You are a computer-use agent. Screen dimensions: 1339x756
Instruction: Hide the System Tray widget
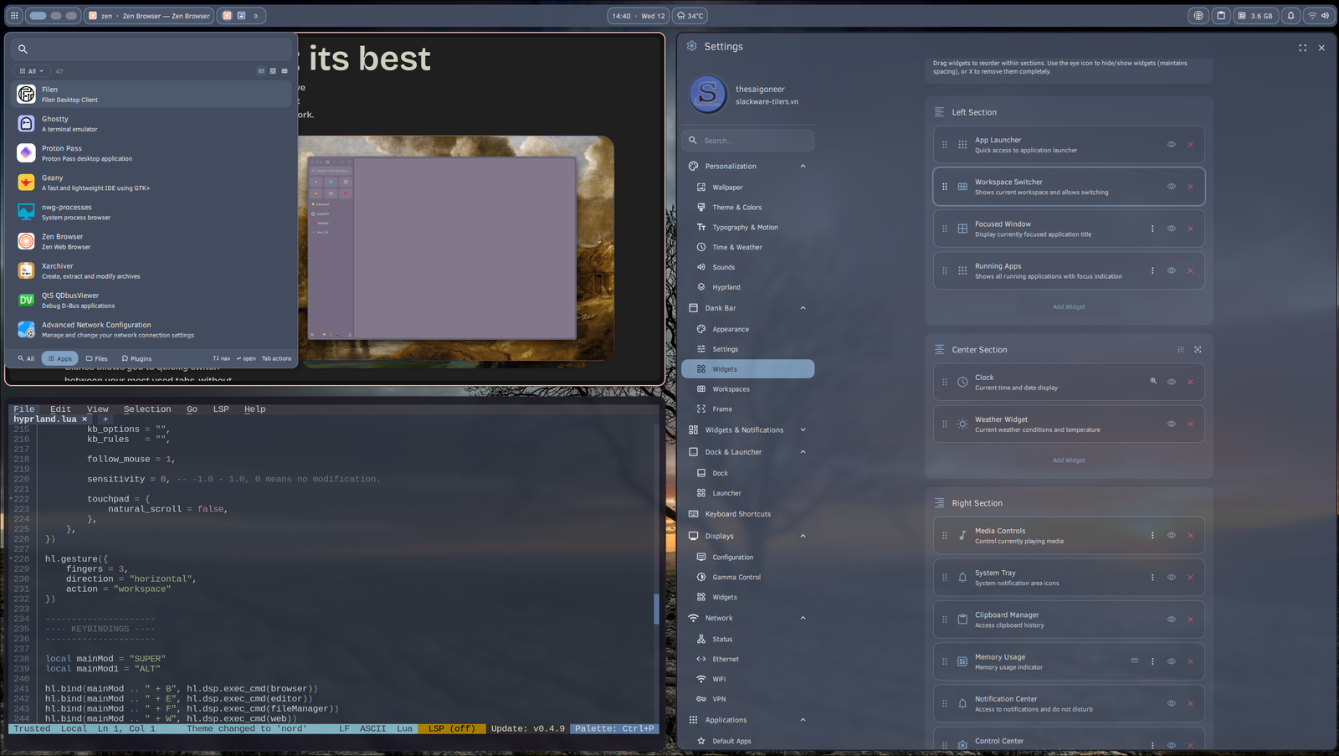click(x=1172, y=578)
